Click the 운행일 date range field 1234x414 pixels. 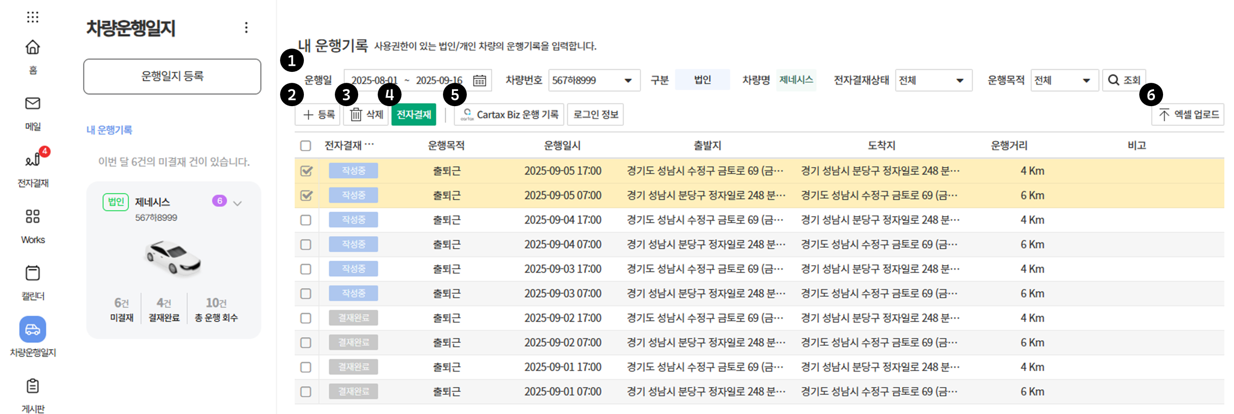click(x=407, y=80)
